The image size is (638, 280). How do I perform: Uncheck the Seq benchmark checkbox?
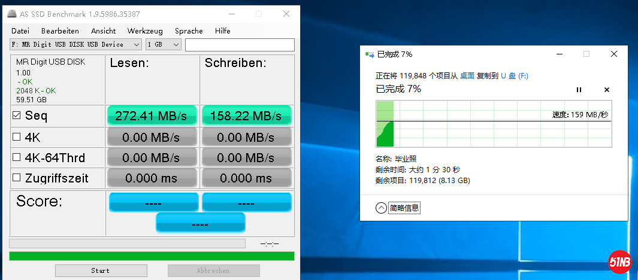coord(17,115)
